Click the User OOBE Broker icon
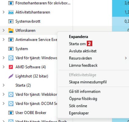The width and height of the screenshot is (129, 122). click(11, 113)
